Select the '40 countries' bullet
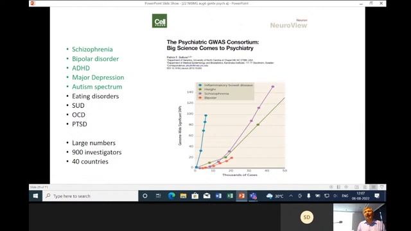 (90, 162)
